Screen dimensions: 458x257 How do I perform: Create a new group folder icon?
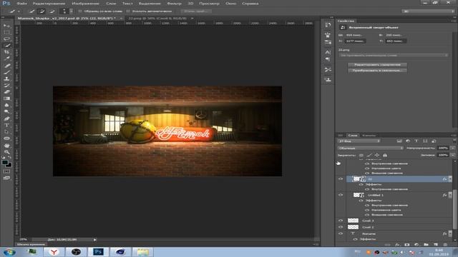(427, 245)
